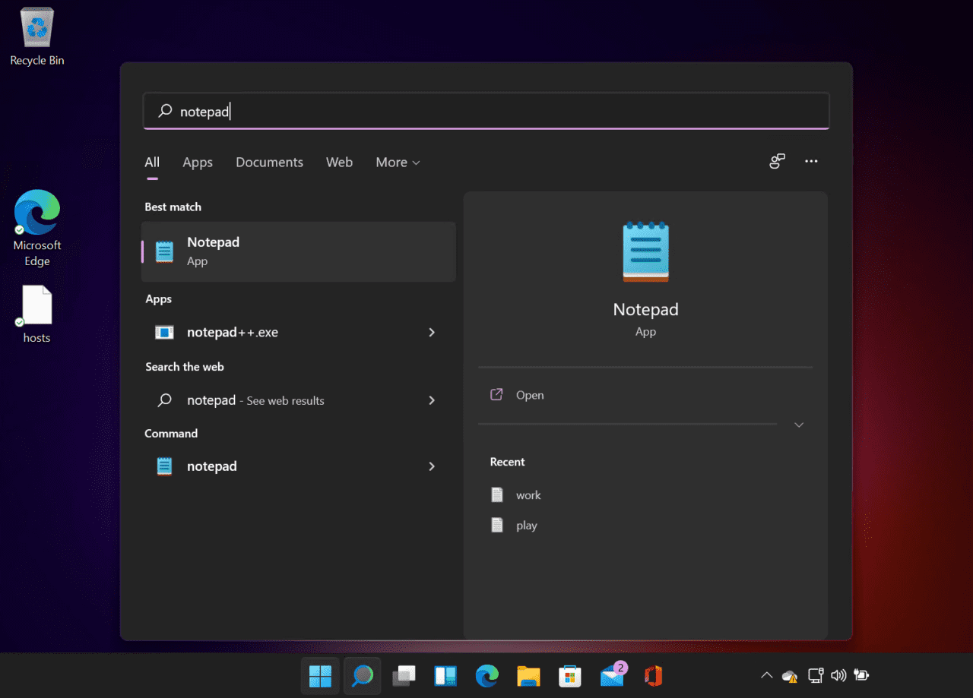Click the notepad++.exe app icon
973x698 pixels.
tap(164, 332)
